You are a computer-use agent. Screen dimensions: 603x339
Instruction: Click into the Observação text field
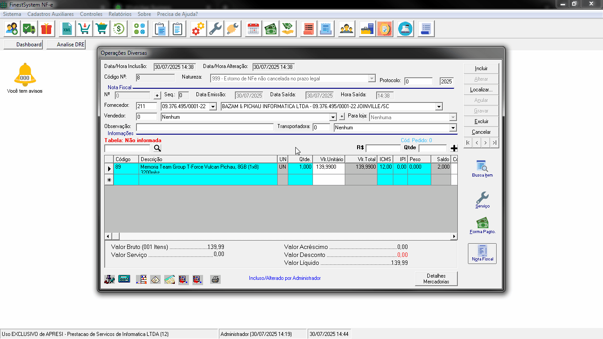205,128
